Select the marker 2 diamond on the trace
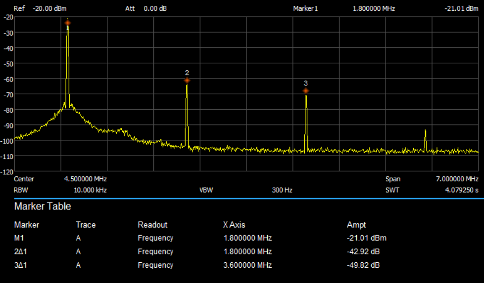Image resolution: width=484 pixels, height=283 pixels. [187, 81]
